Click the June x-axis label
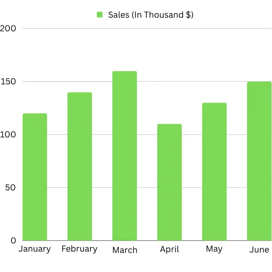The image size is (272, 272). click(259, 250)
